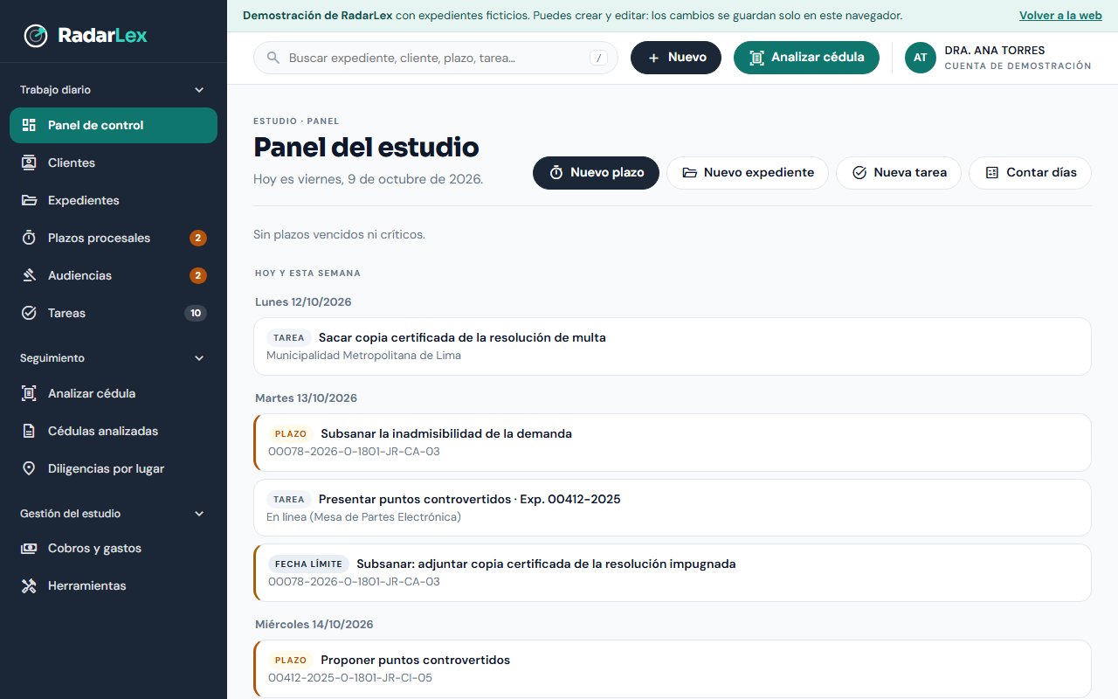This screenshot has width=1118, height=699.
Task: Click the Nuevo plazo button
Action: [596, 172]
